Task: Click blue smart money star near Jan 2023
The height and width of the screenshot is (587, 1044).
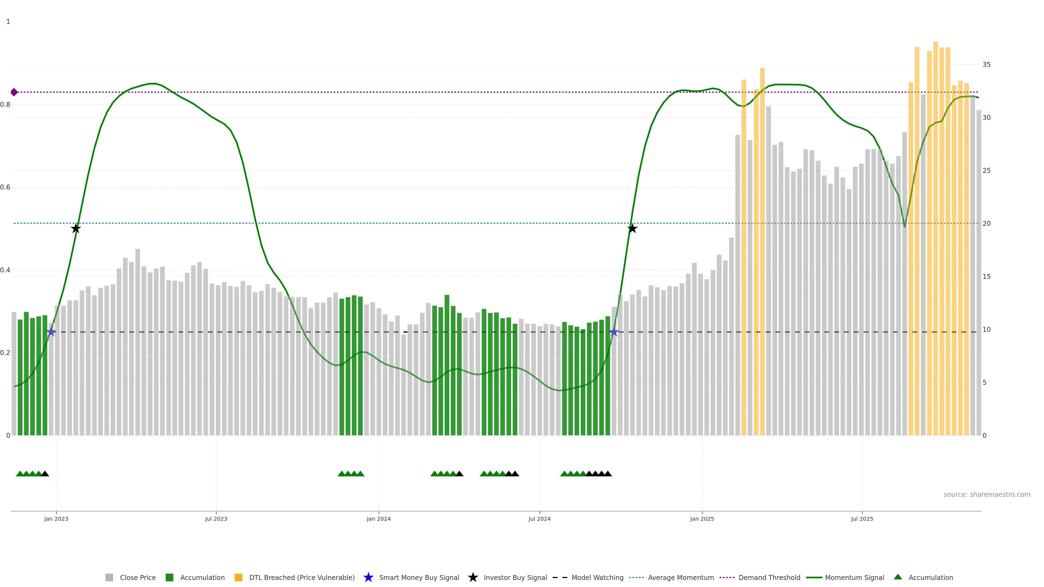Action: [51, 332]
